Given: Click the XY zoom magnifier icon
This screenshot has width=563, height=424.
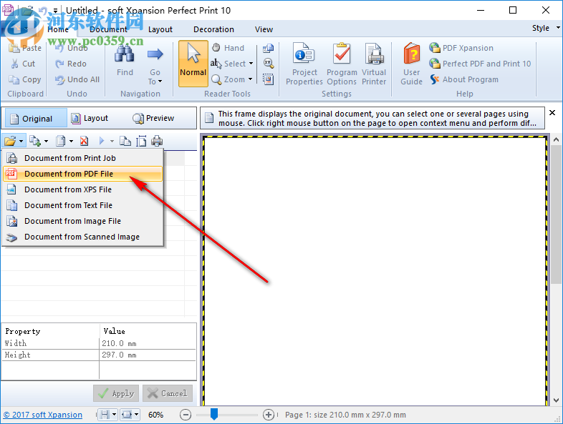Looking at the screenshot, I should coord(268,64).
